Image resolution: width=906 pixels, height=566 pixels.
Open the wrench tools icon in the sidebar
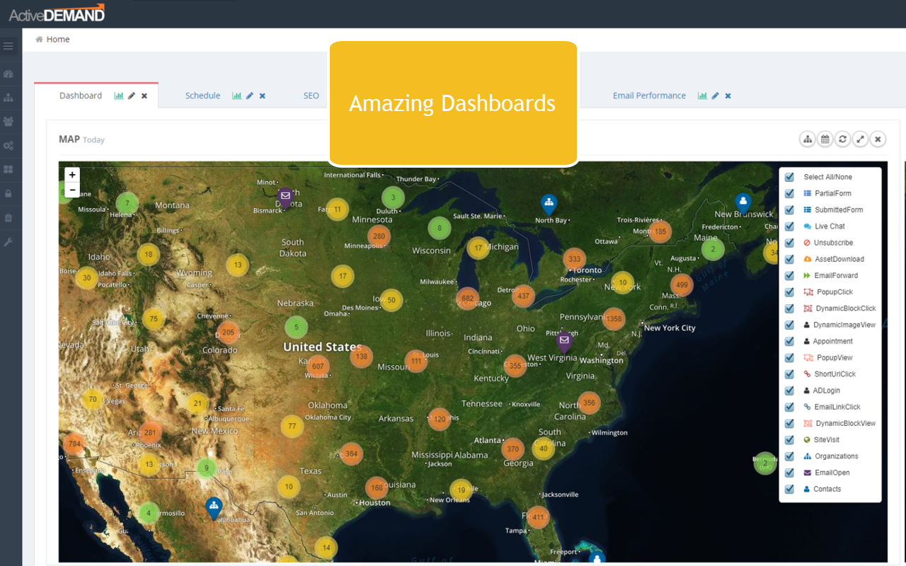pos(9,242)
